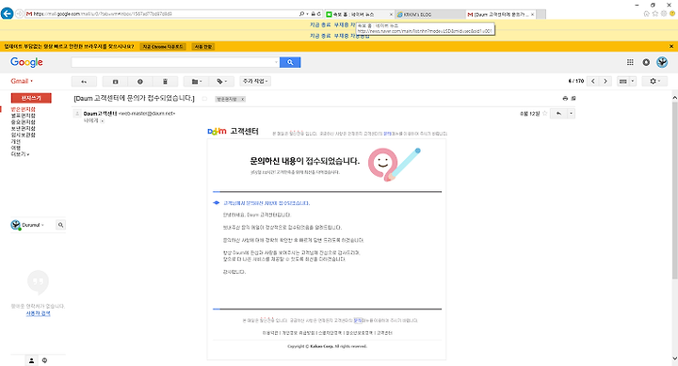
Task: Click the address bar search magnifier
Action: 302,14
